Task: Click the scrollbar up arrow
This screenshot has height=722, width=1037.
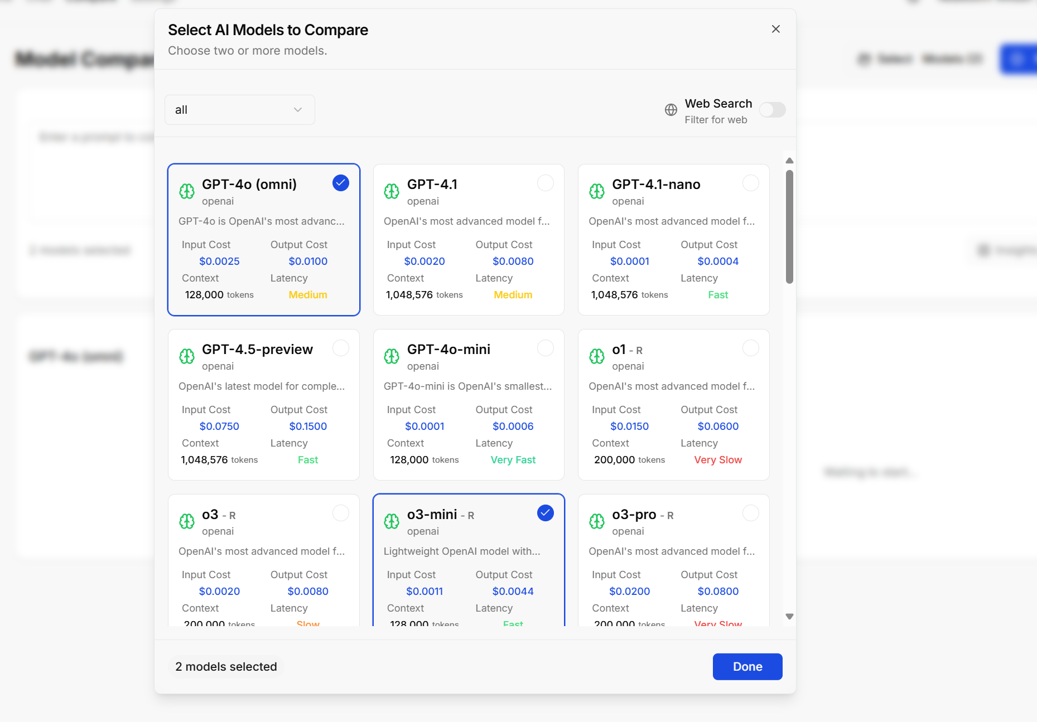Action: tap(789, 161)
